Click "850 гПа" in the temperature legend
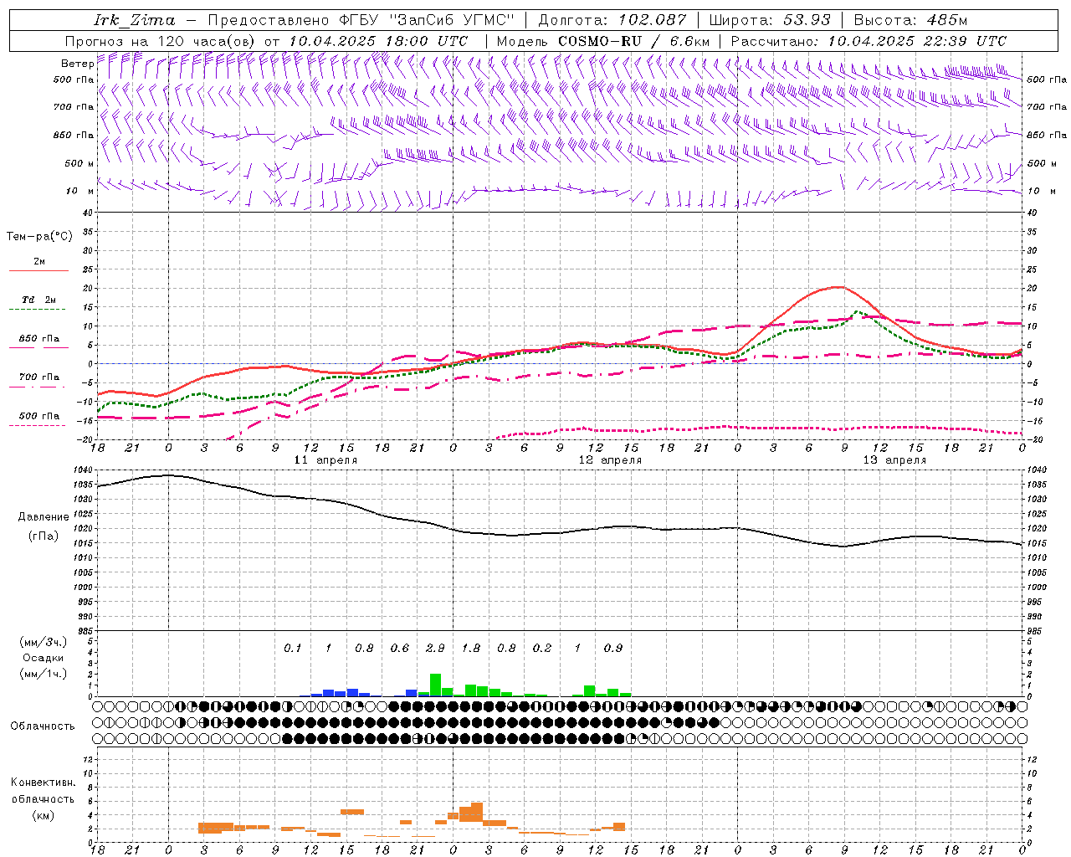Screen dimensions: 1071x857 (39, 339)
